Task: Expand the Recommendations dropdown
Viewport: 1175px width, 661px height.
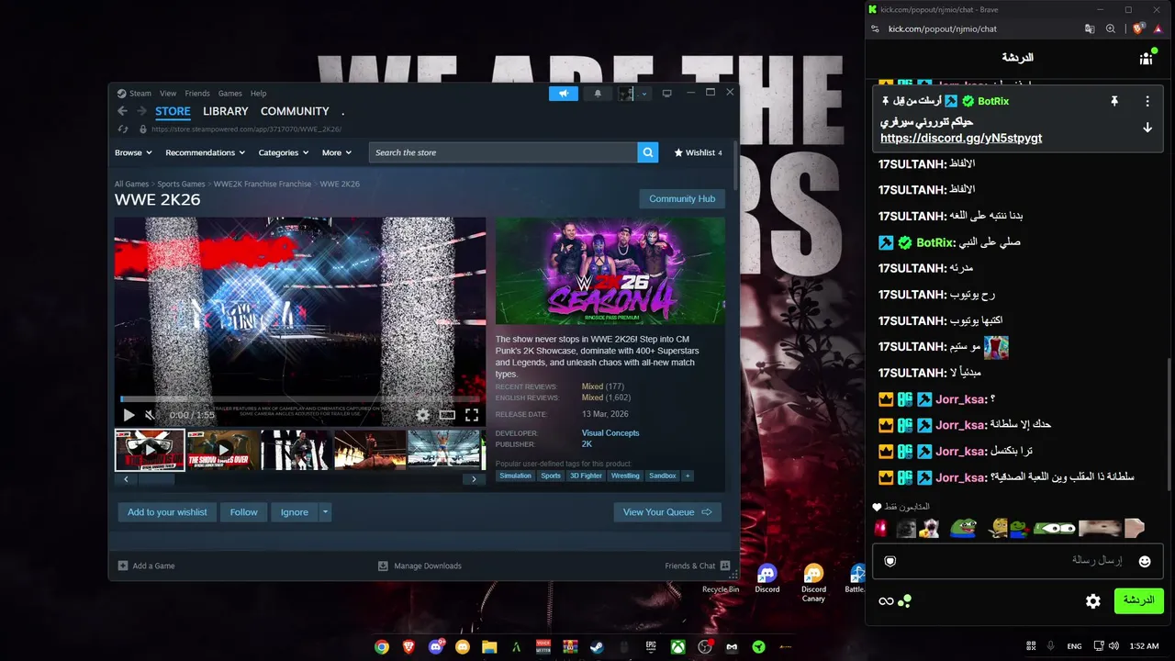Action: point(206,152)
